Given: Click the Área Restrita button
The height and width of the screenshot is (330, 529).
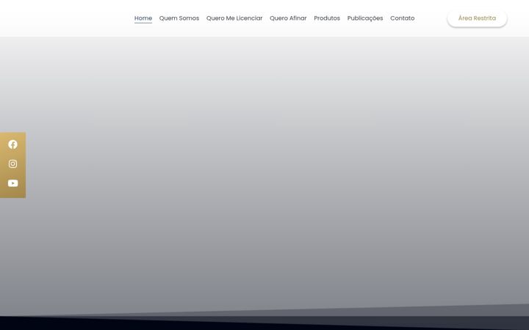Looking at the screenshot, I should 477,18.
